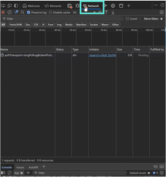Filter requests by Font
The width and height of the screenshot is (166, 178).
pos(51,24)
